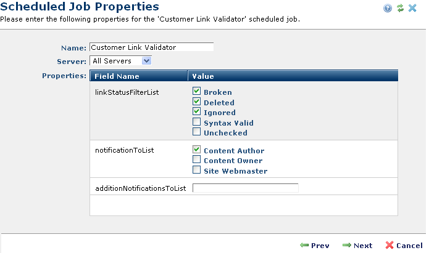Select the linkStatusFilterList field name
The width and height of the screenshot is (429, 253).
tap(120, 92)
